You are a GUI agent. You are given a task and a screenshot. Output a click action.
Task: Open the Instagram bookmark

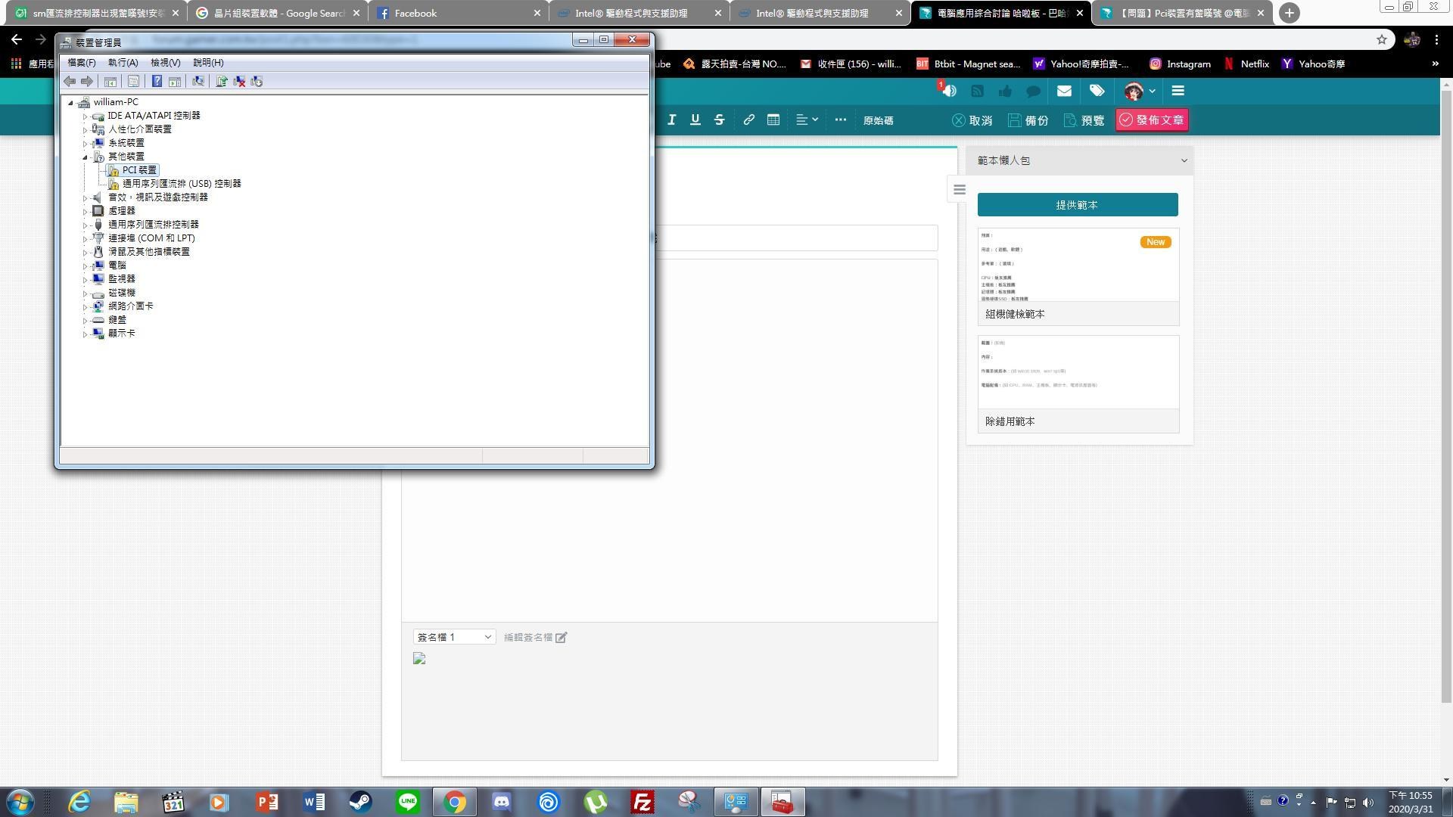[1180, 64]
